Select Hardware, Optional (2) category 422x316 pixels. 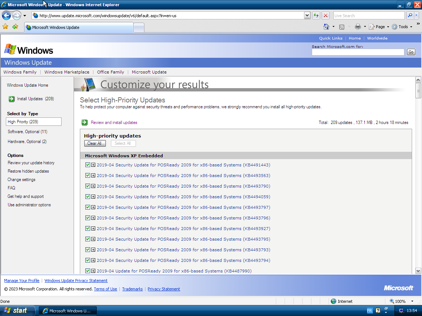[27, 142]
